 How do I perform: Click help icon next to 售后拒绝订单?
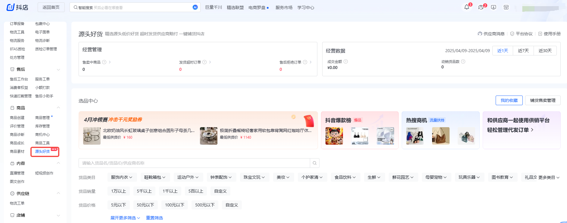pos(305,62)
